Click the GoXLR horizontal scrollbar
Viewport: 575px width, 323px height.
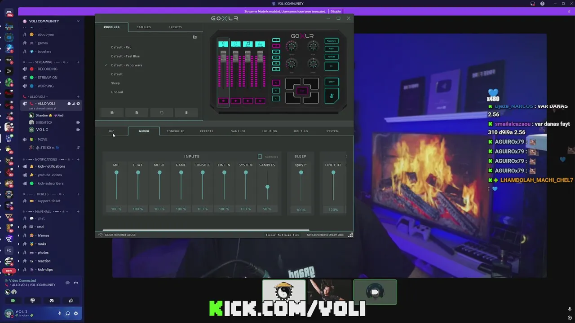(x=206, y=230)
